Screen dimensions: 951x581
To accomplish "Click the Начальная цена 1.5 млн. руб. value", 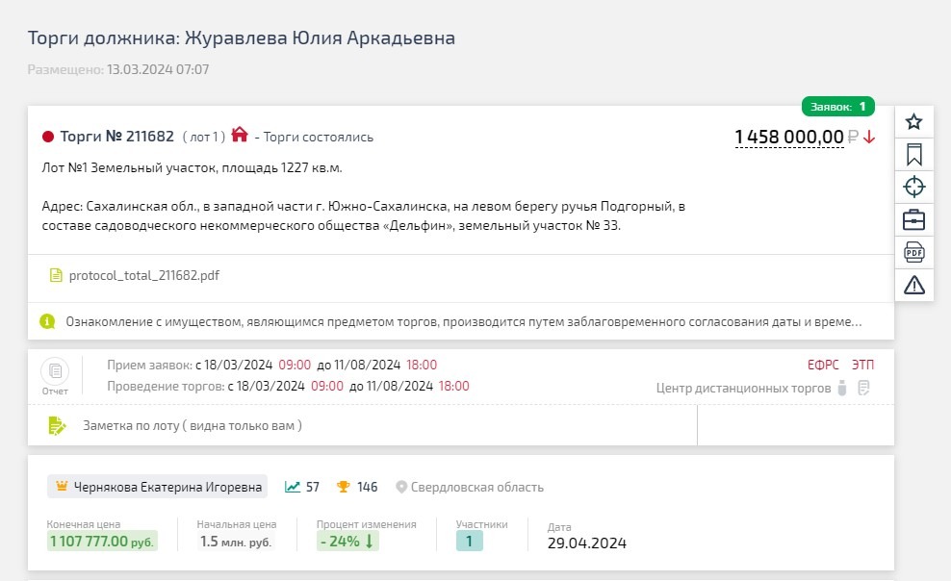I will [235, 541].
